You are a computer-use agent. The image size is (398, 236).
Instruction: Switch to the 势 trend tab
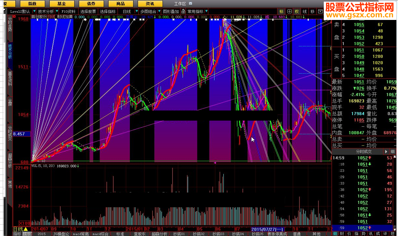pos(364,234)
